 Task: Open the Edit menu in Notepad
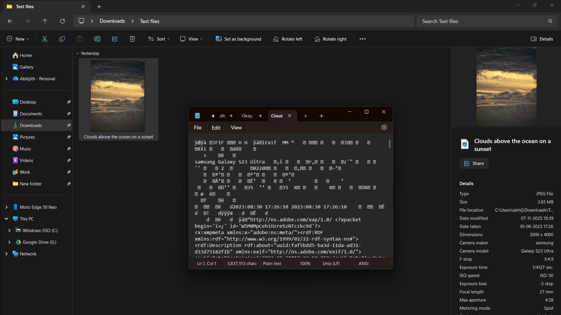(x=216, y=128)
